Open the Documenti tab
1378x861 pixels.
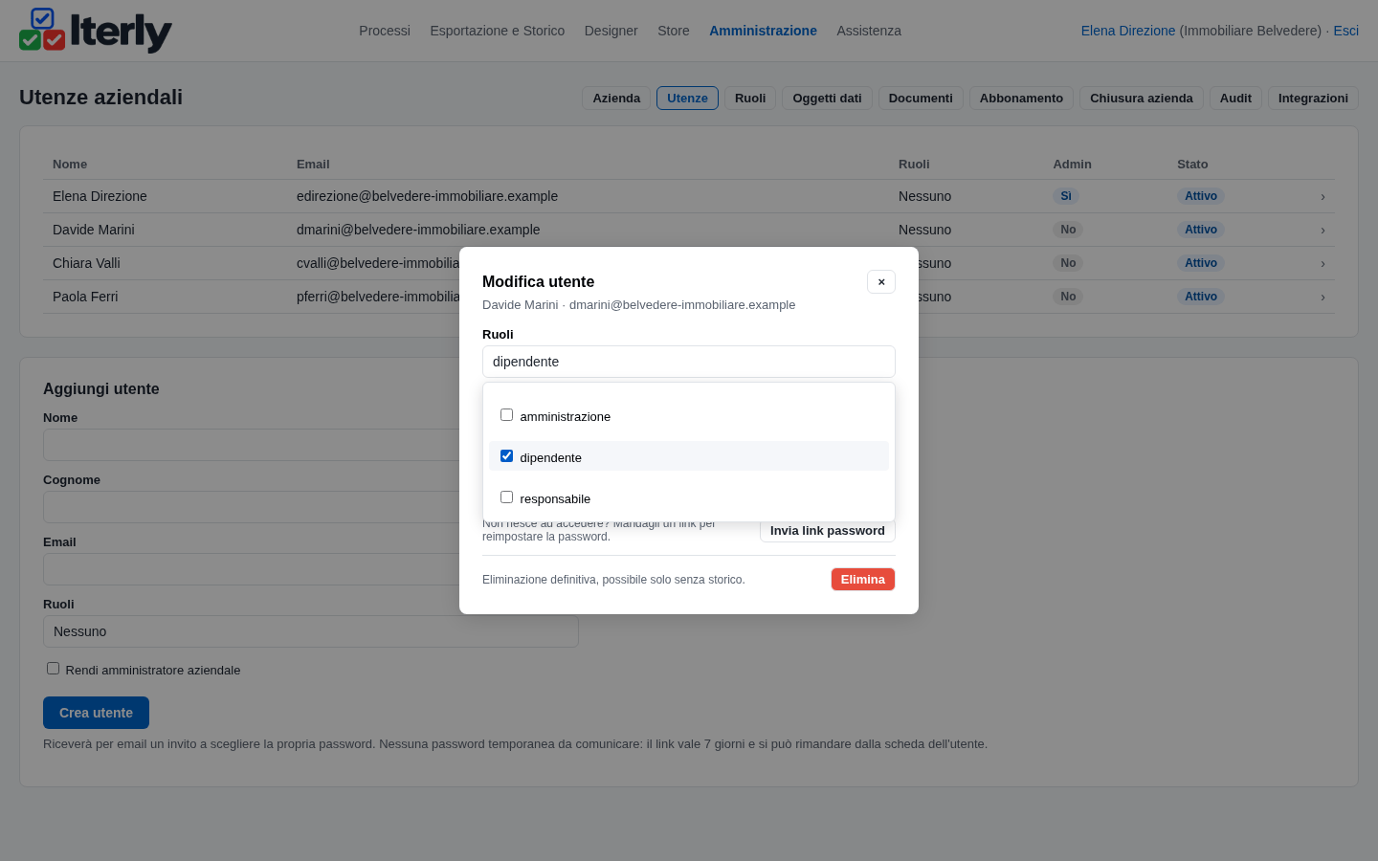[921, 99]
